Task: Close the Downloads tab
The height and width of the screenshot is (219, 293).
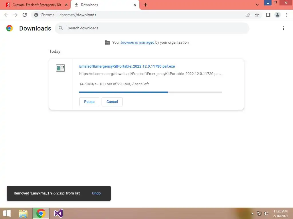Action: [135, 5]
